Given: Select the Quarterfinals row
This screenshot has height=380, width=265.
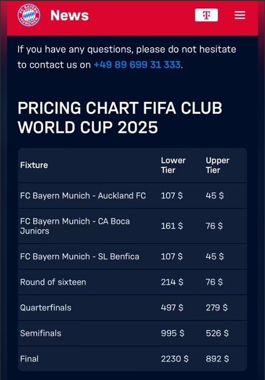Looking at the screenshot, I should [46, 308].
